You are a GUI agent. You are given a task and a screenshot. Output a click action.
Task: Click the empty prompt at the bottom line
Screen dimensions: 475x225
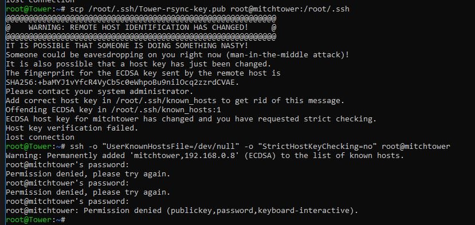coord(36,220)
